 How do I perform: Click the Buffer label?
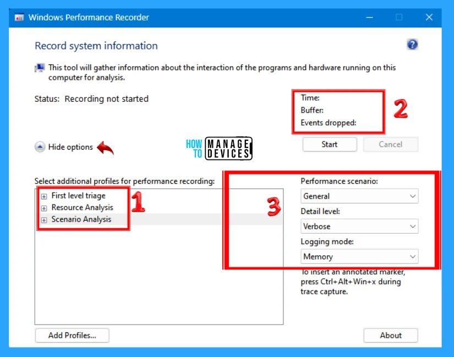click(x=312, y=110)
